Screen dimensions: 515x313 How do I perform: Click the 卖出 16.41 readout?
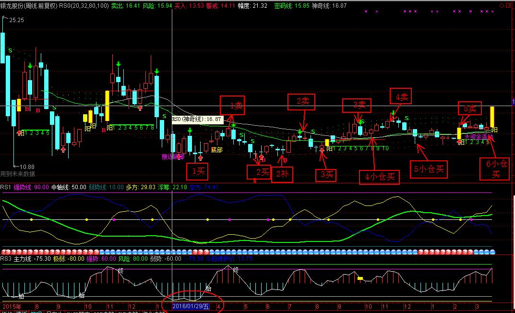pos(125,6)
